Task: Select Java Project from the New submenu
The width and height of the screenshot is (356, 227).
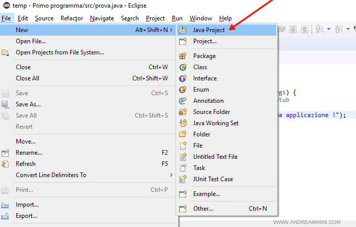Action: (209, 30)
